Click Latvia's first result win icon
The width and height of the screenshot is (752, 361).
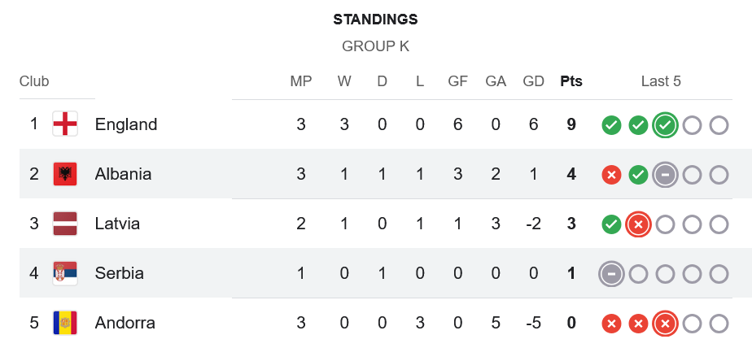coord(611,224)
